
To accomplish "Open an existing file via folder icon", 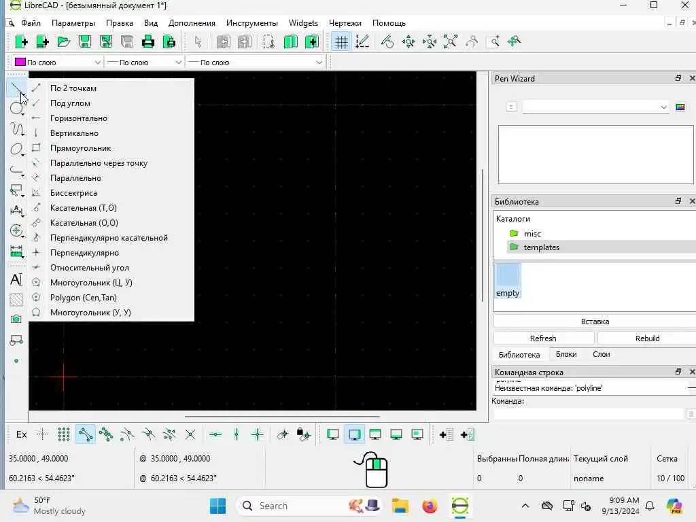I will click(x=63, y=41).
